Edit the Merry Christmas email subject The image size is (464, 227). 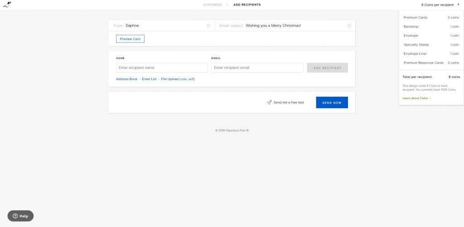point(295,26)
